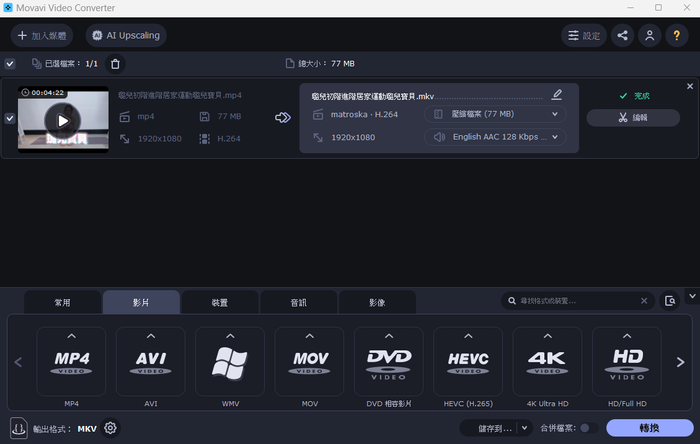Screen dimensions: 700x444
Task: Select DVD 相容影片 format icon
Action: point(389,362)
